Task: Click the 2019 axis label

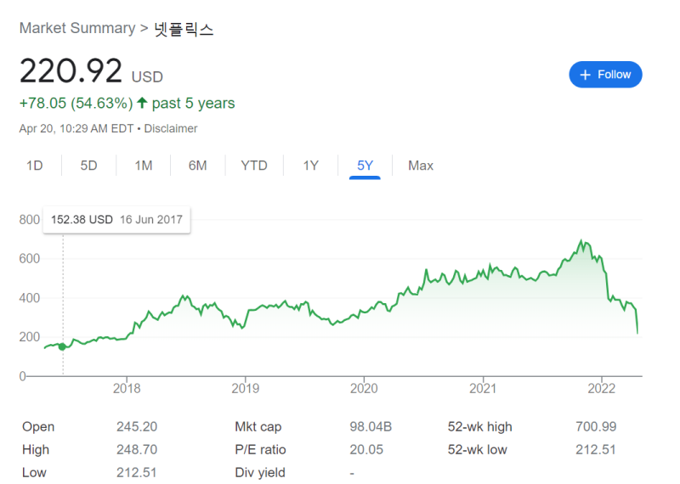Action: (246, 388)
